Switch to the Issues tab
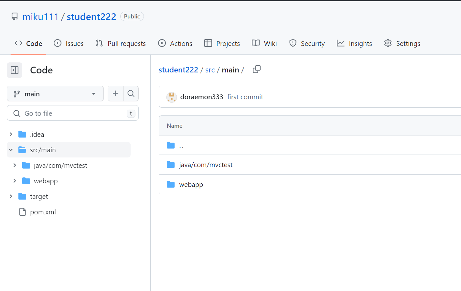Image resolution: width=461 pixels, height=291 pixels. point(69,43)
